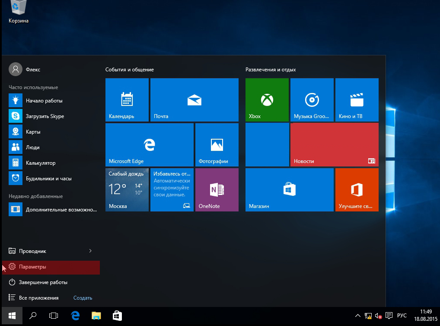
Task: Open File Explorer from the taskbar
Action: (x=96, y=316)
